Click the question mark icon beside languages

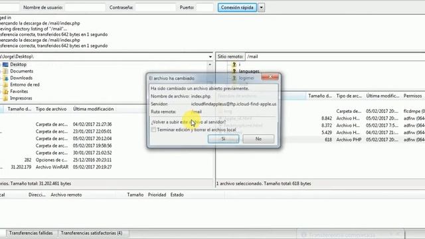234,71
